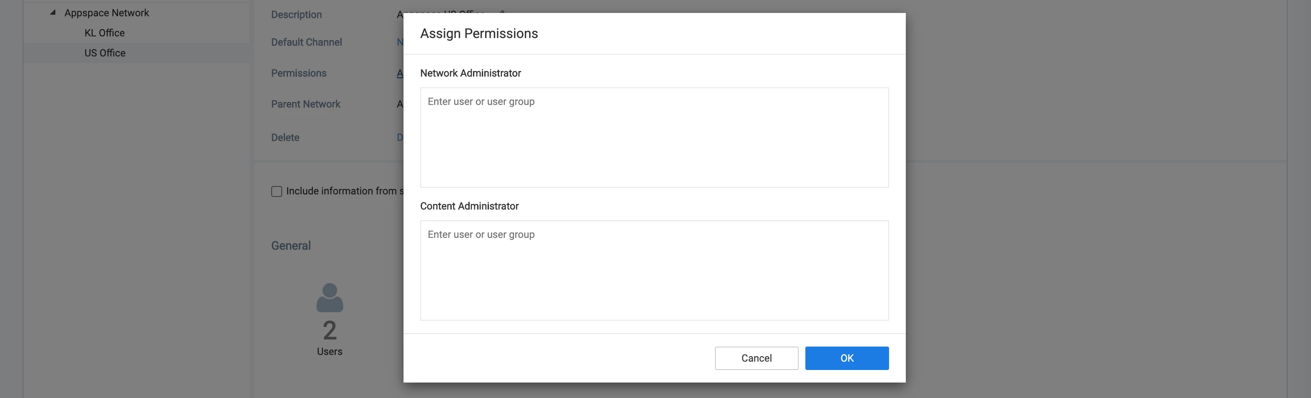This screenshot has height=398, width=1311.
Task: Select Appspace Network in the tree
Action: coord(106,13)
